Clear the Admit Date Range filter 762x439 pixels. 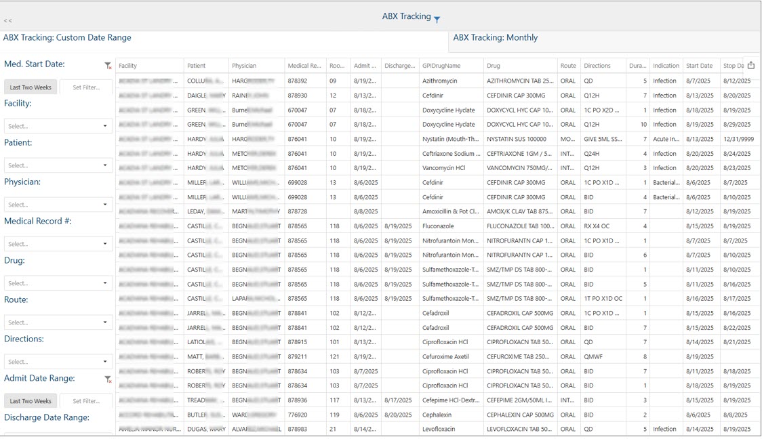tap(108, 379)
